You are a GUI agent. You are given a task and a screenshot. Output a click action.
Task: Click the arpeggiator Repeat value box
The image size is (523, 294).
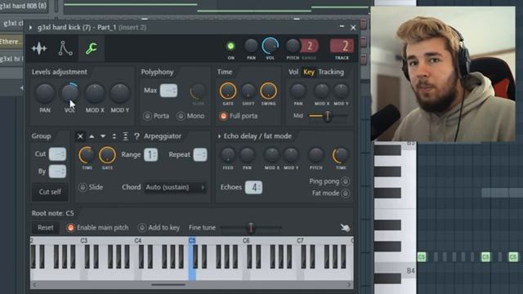pos(199,154)
